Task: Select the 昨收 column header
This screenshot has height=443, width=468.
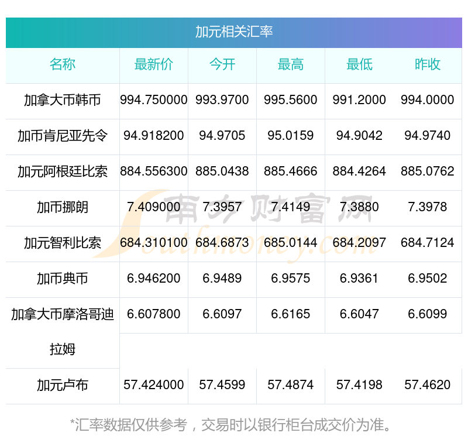Action: (x=428, y=64)
